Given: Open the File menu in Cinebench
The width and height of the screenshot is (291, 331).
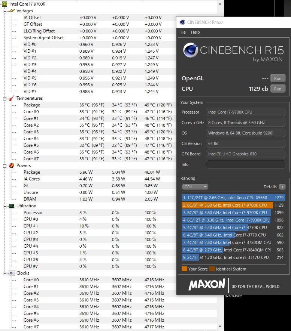Looking at the screenshot, I should coord(182,32).
